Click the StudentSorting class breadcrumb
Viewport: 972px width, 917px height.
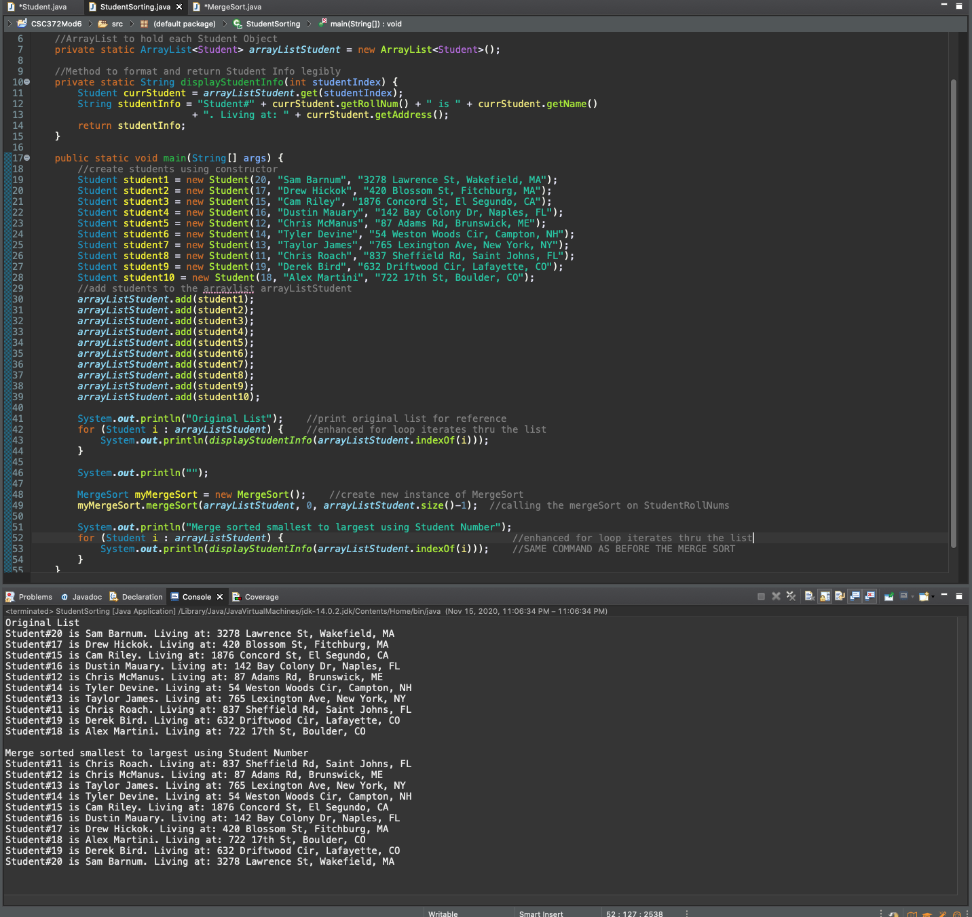tap(267, 24)
